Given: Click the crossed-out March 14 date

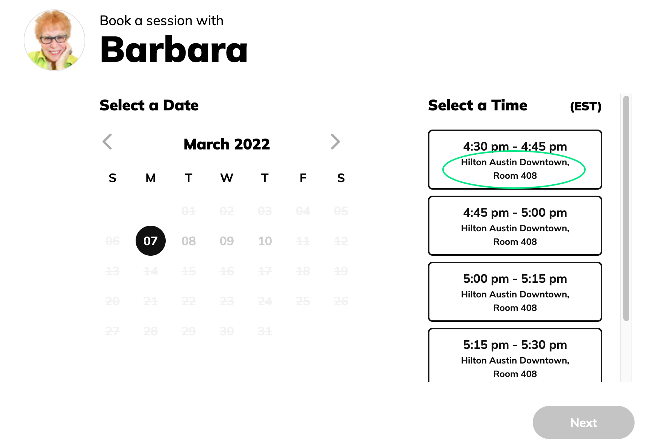Looking at the screenshot, I should [x=150, y=271].
